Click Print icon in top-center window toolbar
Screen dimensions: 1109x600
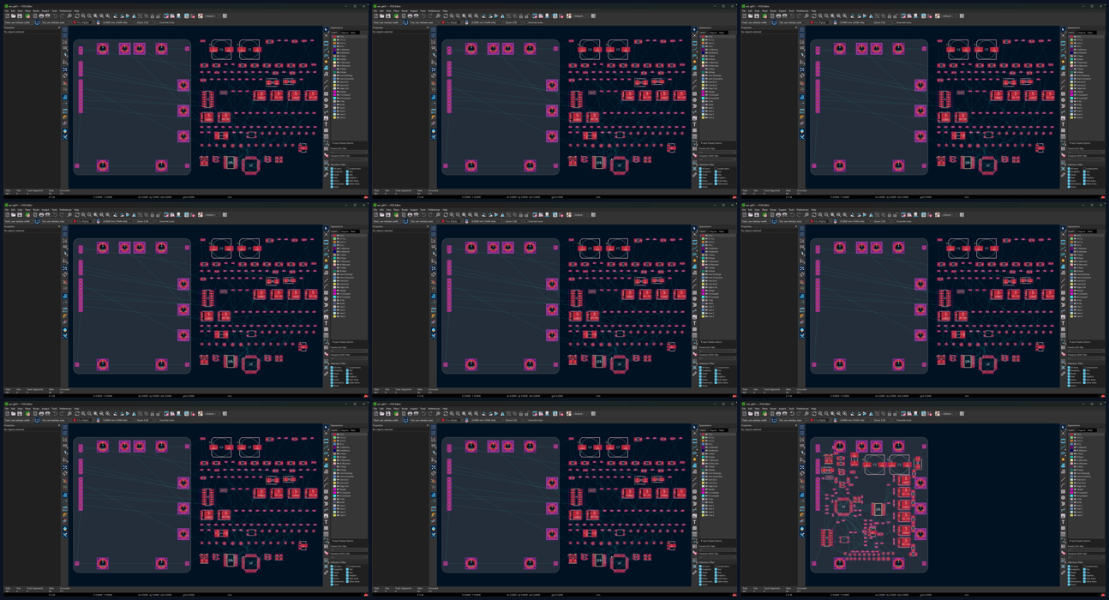(410, 16)
